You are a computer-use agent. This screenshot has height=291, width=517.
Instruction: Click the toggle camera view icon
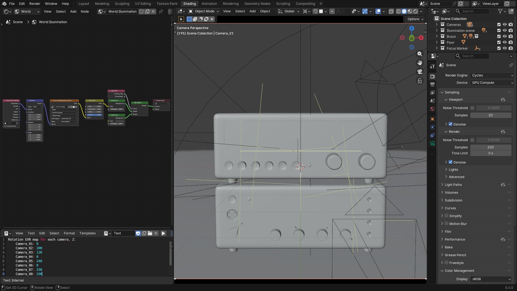(420, 72)
